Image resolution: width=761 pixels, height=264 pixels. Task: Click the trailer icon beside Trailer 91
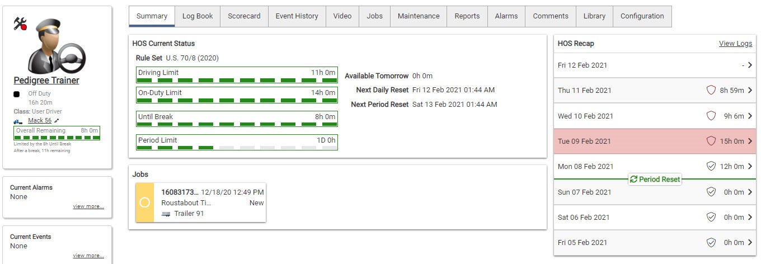(x=166, y=214)
